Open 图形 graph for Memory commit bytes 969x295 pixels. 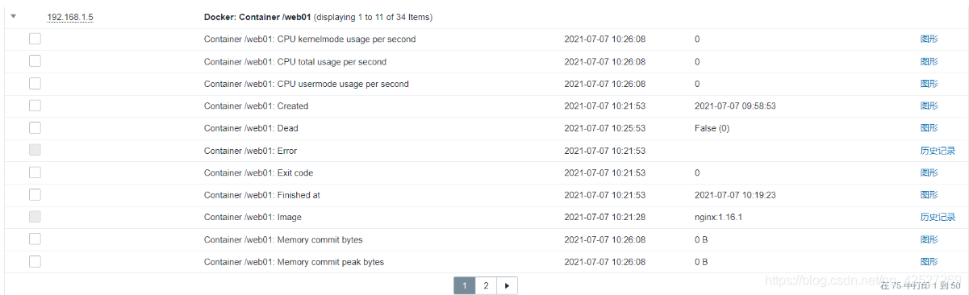pos(929,239)
